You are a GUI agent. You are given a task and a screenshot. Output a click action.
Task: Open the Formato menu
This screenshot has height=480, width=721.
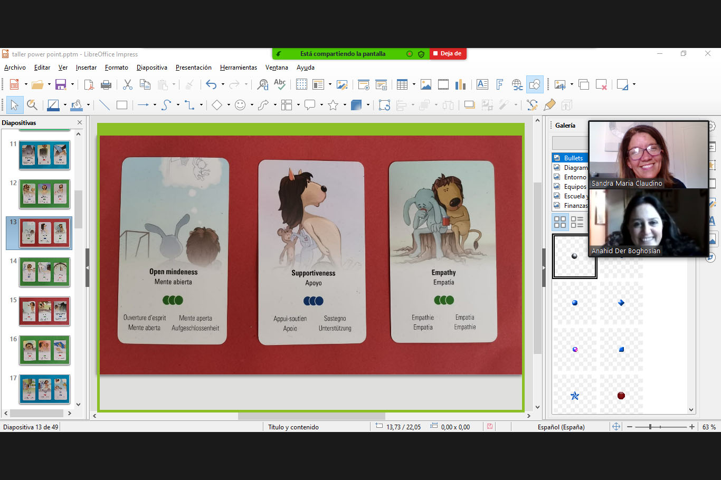pos(117,68)
